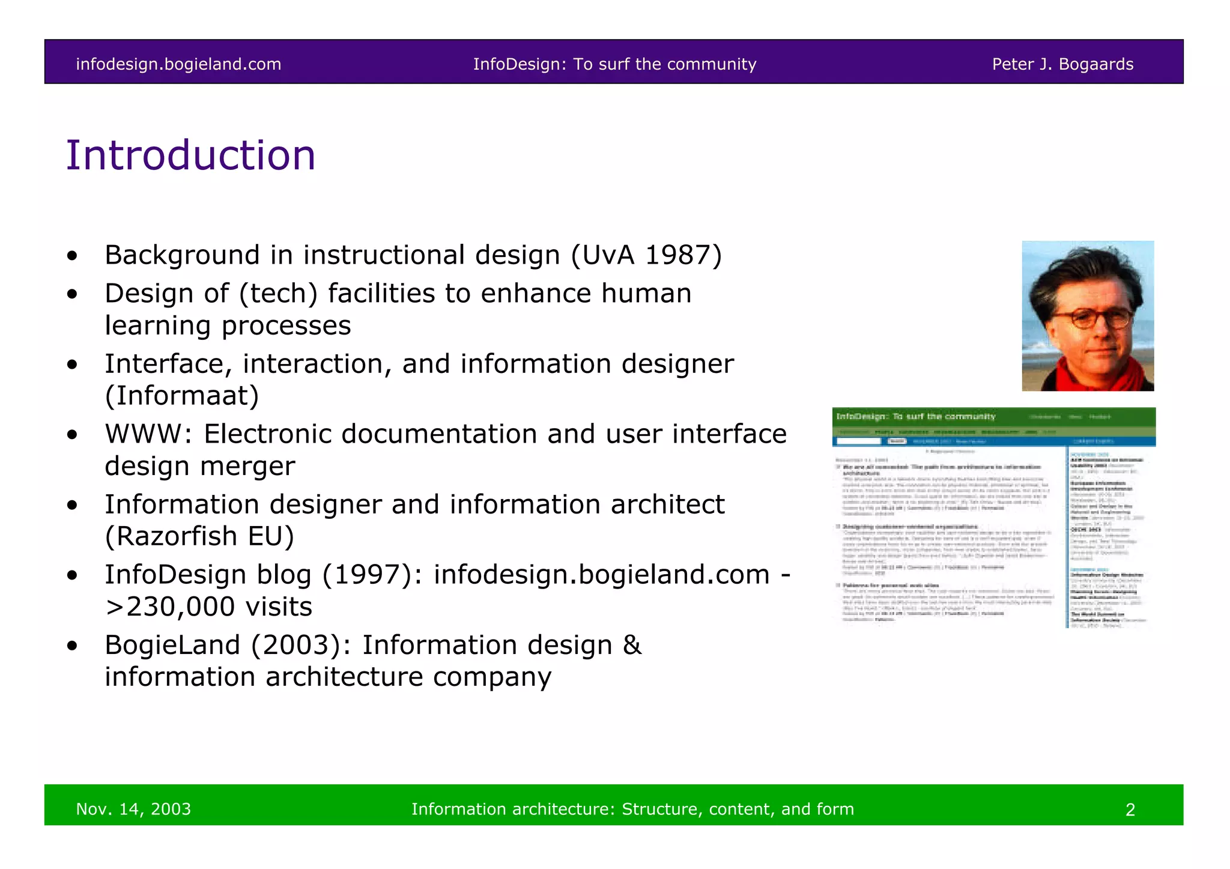Screen dimensions: 1230x869
Task: Click the blog's green title banner text
Action: click(915, 417)
